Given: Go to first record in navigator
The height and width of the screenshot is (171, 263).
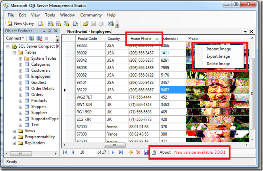Looking at the screenshot, I should pos(65,152).
